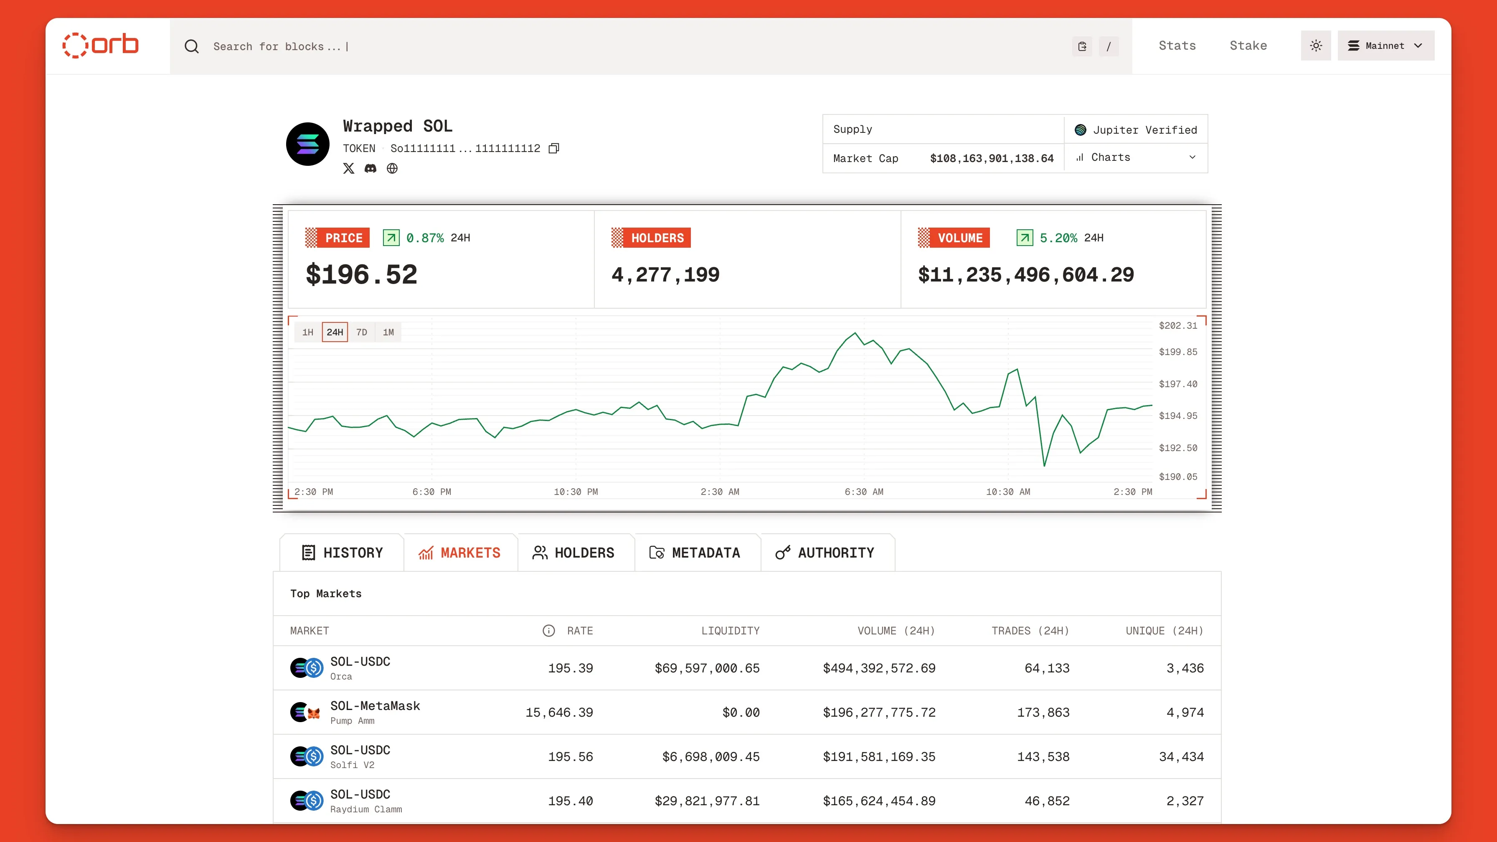Viewport: 1497px width, 842px height.
Task: Click the MARKETS tab chart icon
Action: 426,553
